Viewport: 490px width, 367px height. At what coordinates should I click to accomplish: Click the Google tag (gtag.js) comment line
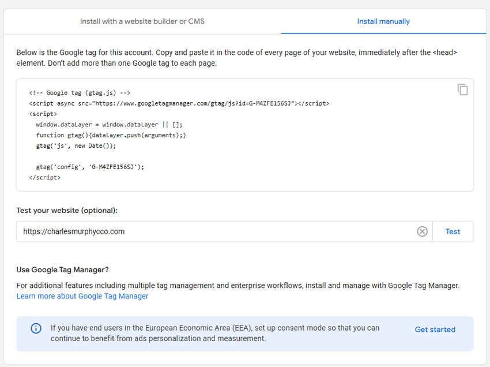80,92
